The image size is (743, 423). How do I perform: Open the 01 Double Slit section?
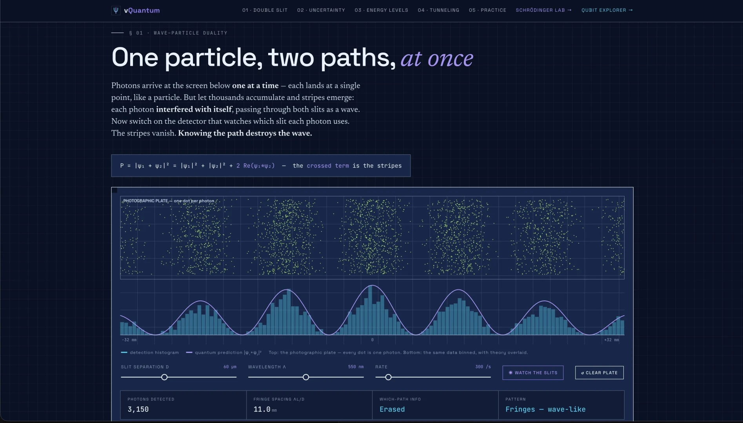(265, 10)
